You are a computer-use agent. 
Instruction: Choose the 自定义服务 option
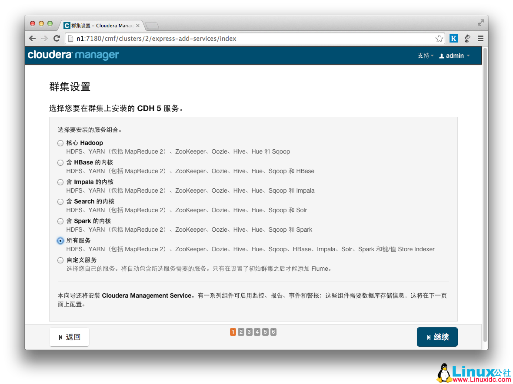[x=60, y=260]
